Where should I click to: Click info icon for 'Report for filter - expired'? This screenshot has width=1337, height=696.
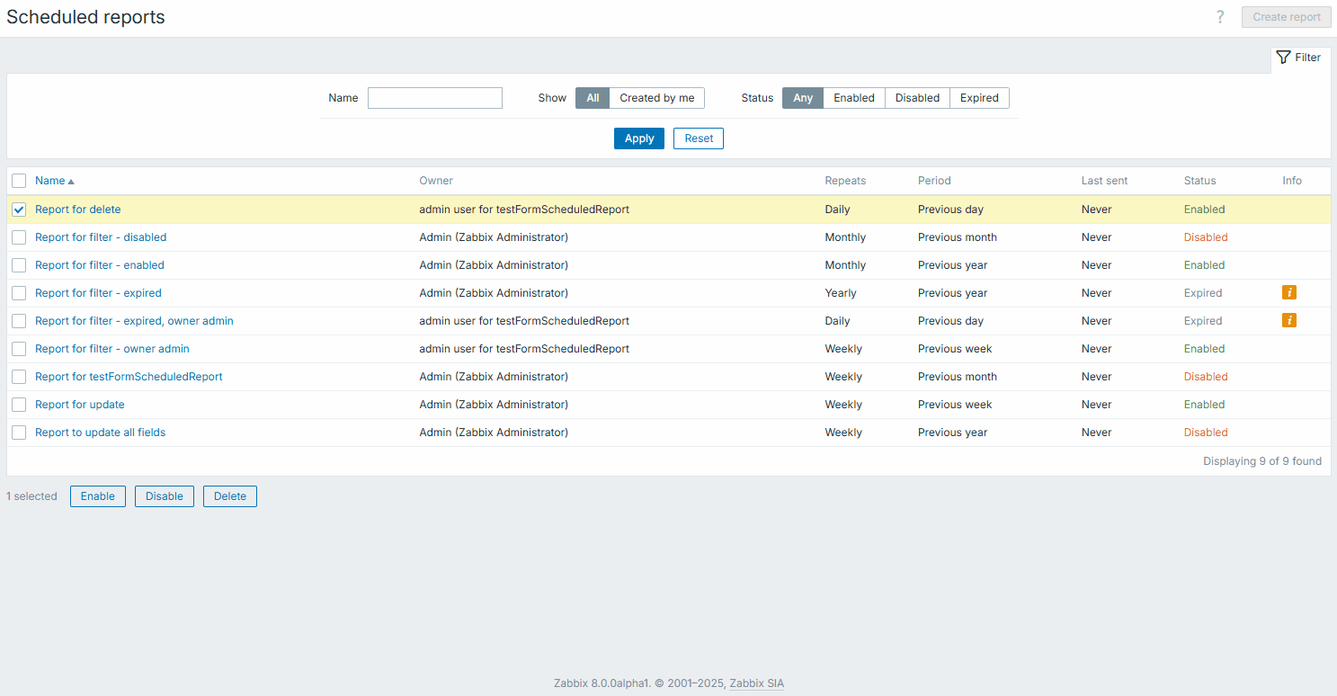point(1288,292)
